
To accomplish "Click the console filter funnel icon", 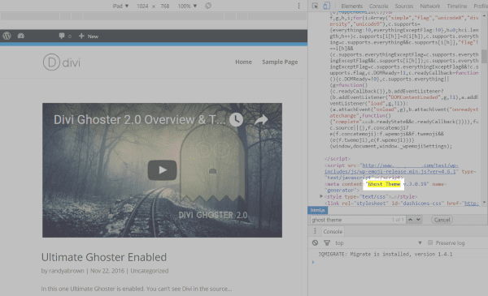I will point(327,243).
